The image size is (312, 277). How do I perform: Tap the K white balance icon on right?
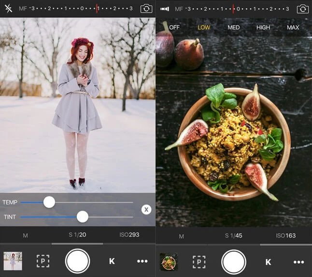click(268, 262)
